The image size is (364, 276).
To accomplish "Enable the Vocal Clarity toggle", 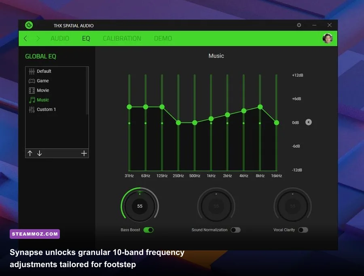I will tap(303, 230).
